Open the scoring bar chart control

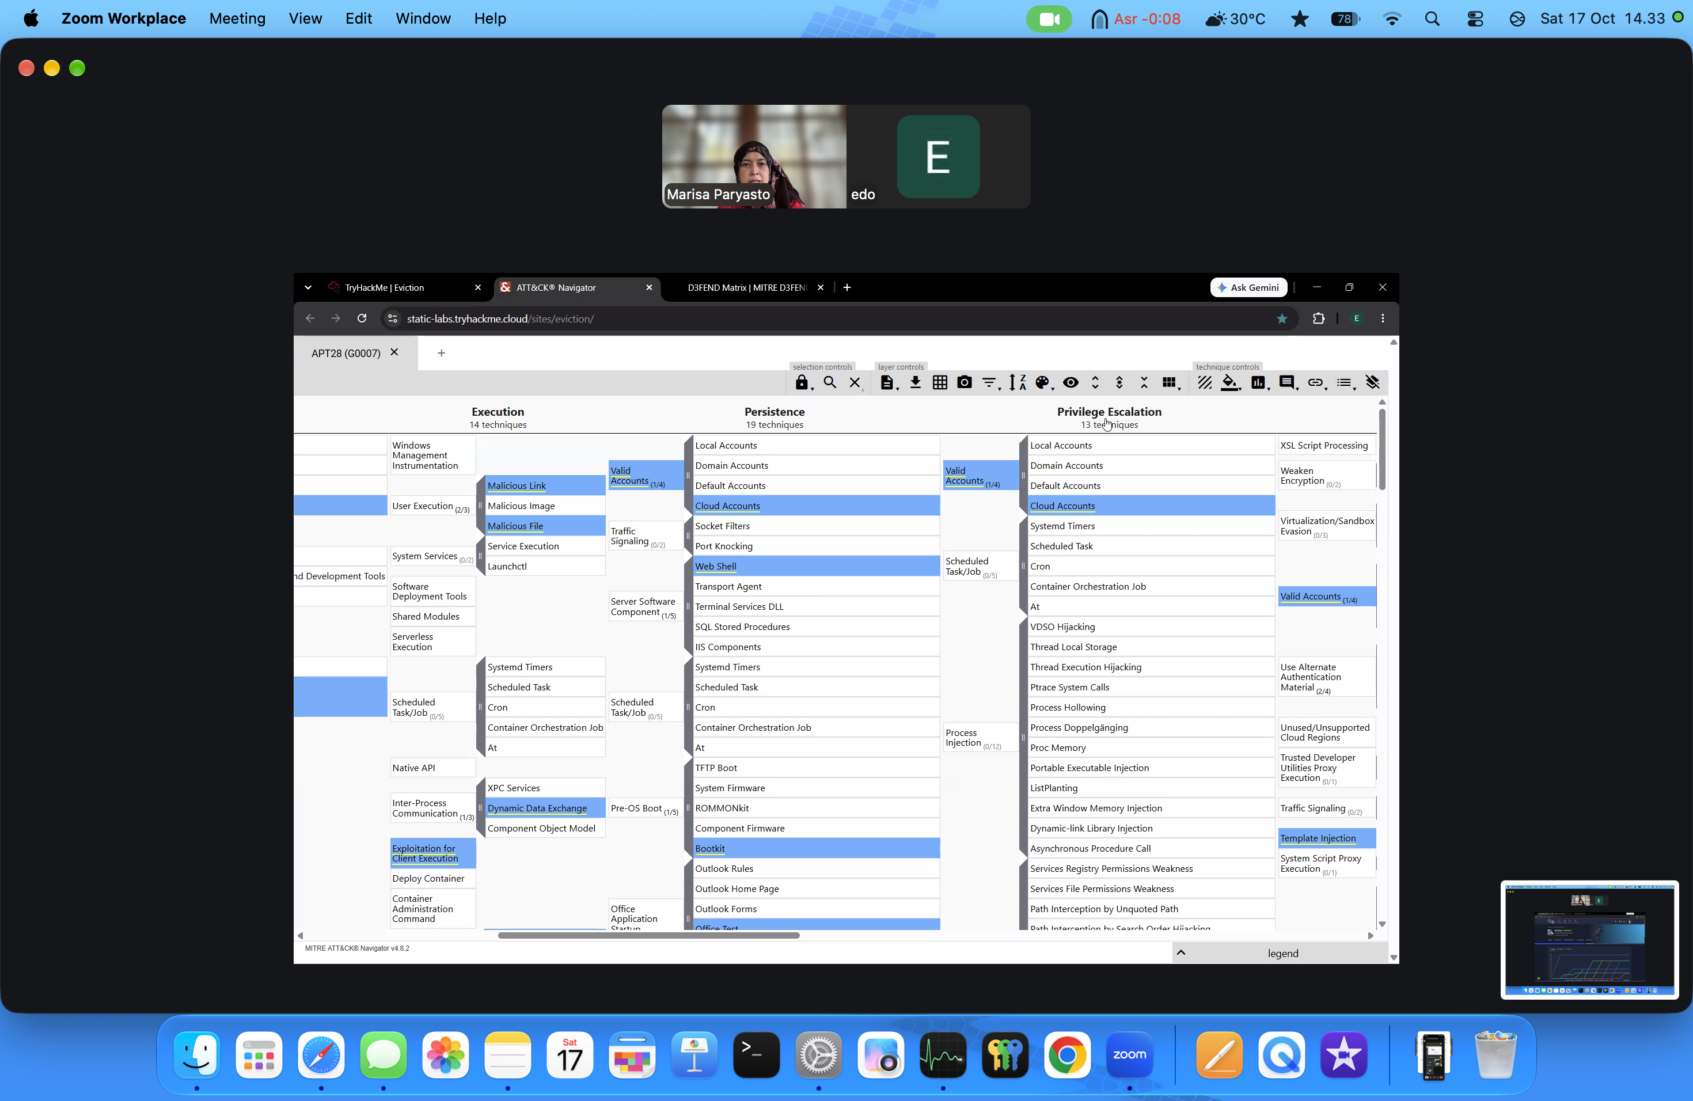click(1259, 383)
